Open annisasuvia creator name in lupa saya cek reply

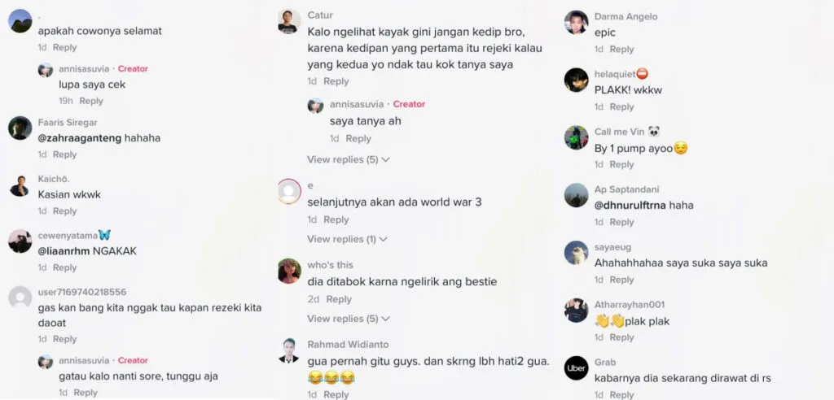pos(84,68)
